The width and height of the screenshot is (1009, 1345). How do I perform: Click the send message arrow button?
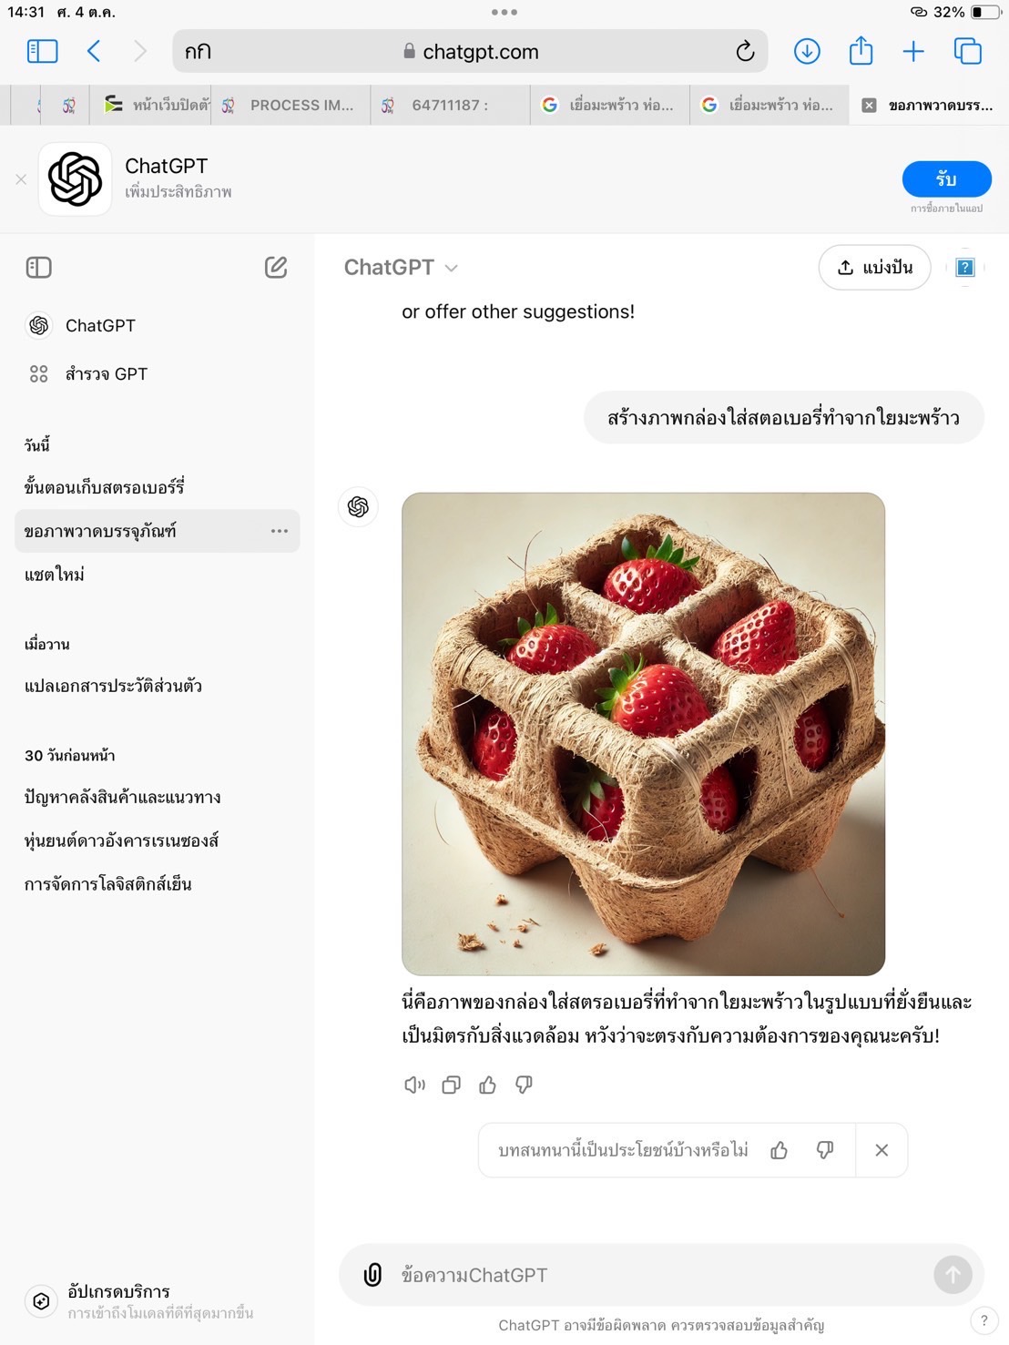coord(953,1275)
